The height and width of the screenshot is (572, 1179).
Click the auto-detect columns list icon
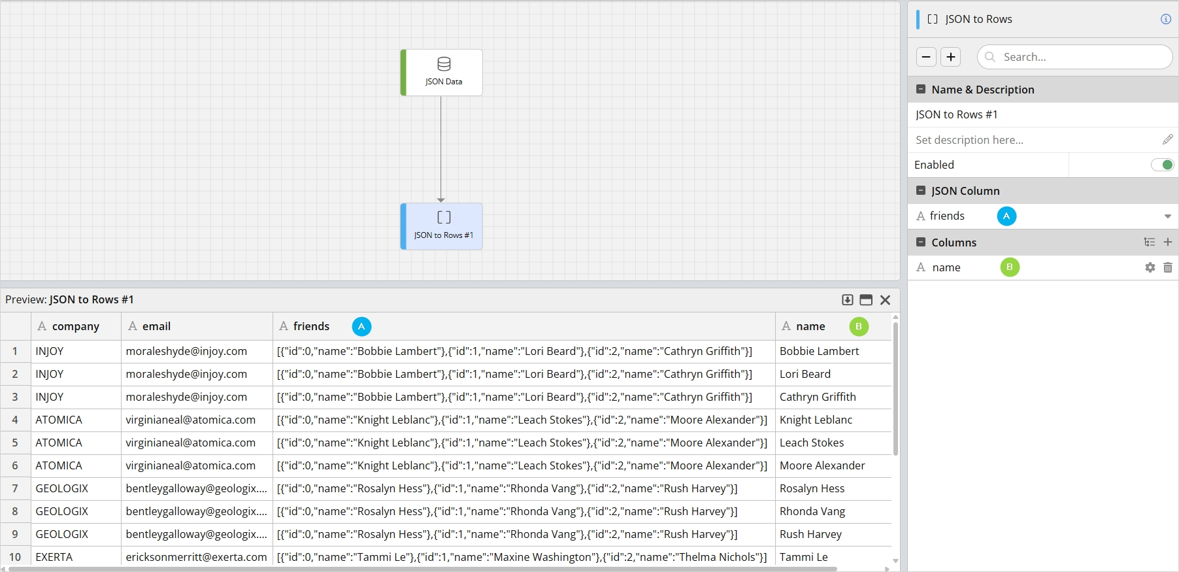[1150, 242]
